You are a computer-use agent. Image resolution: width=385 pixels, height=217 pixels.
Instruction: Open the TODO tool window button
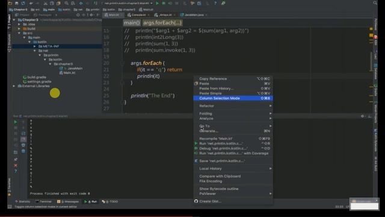(x=110, y=201)
